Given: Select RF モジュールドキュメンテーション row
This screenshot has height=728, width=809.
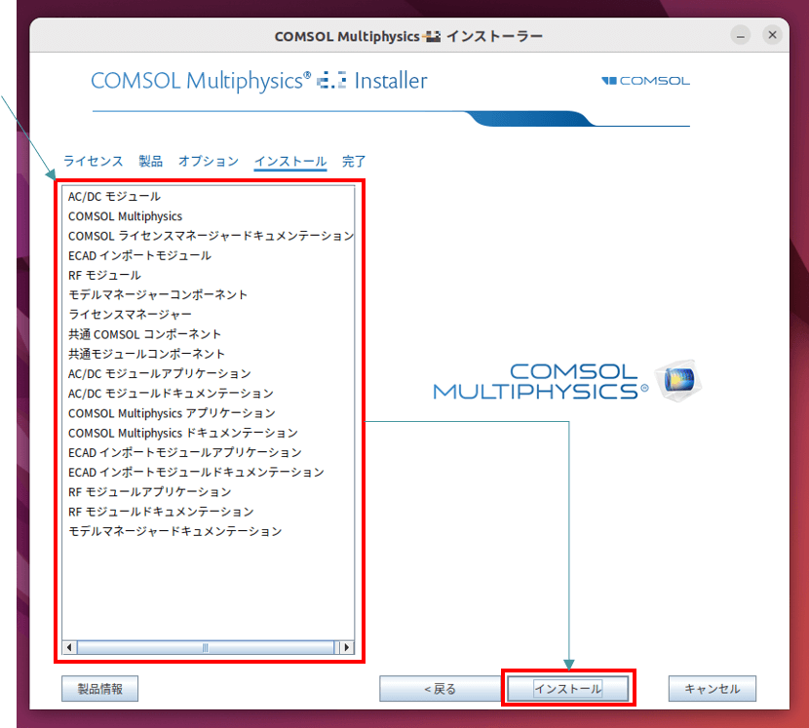Looking at the screenshot, I should pyautogui.click(x=209, y=512).
